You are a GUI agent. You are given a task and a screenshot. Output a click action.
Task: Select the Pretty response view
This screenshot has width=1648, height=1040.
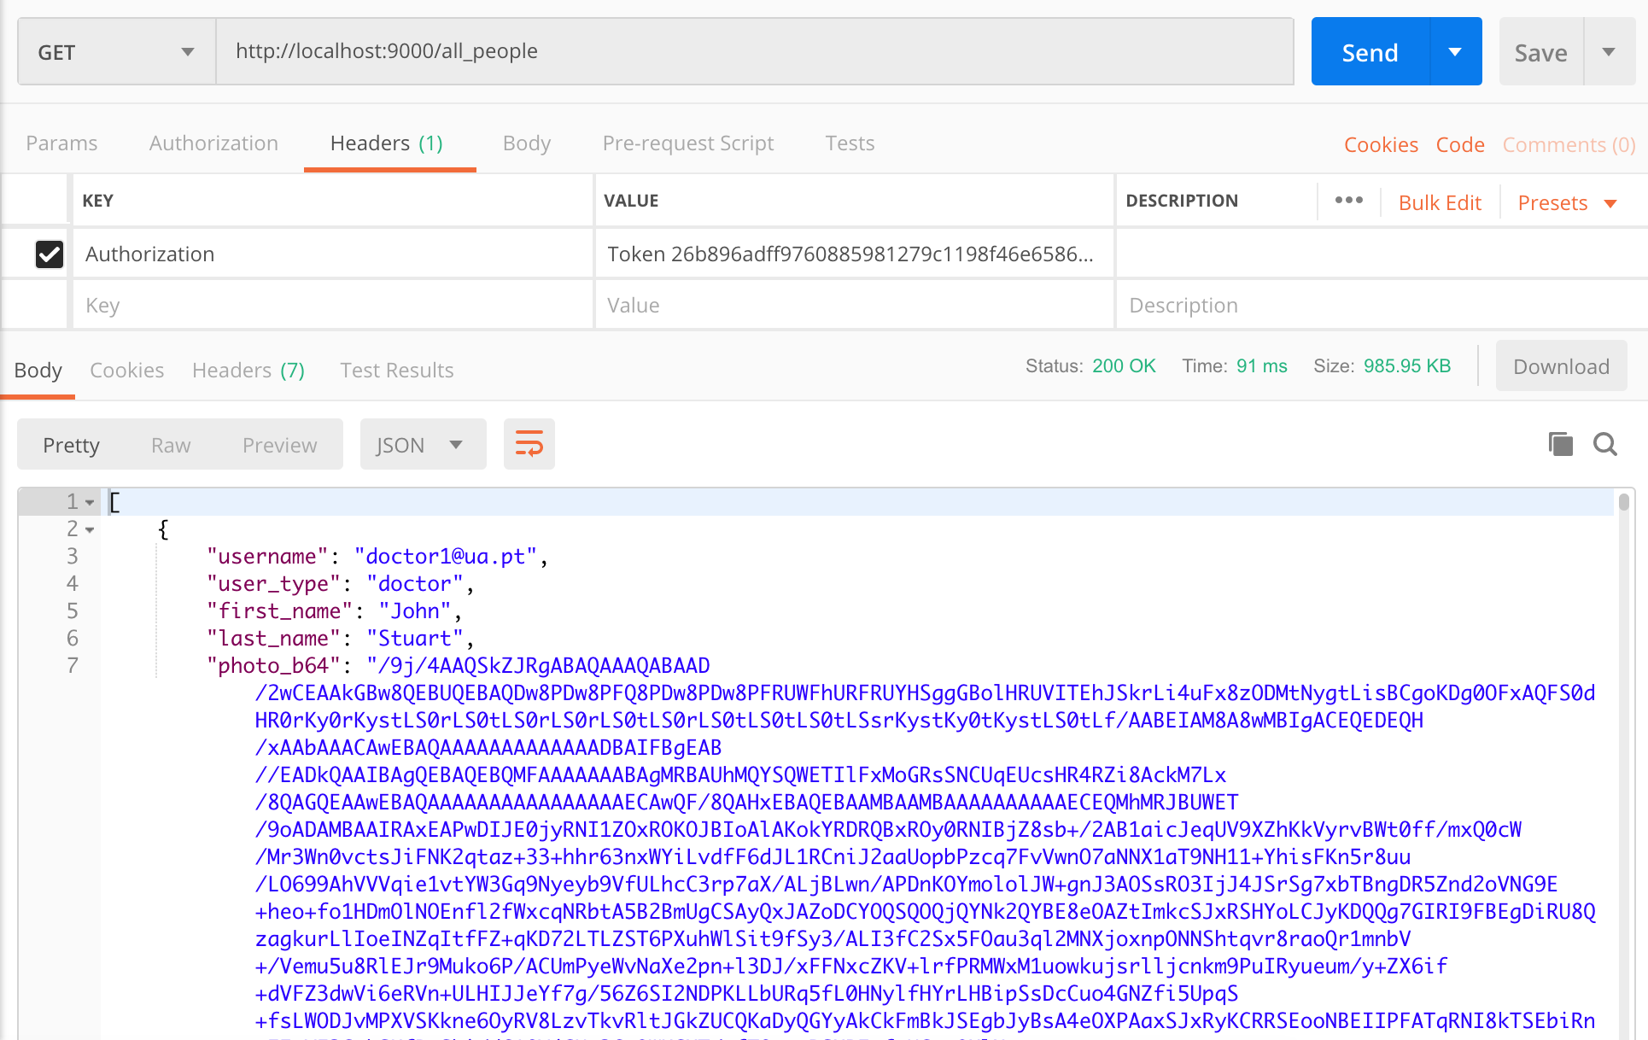click(x=71, y=445)
